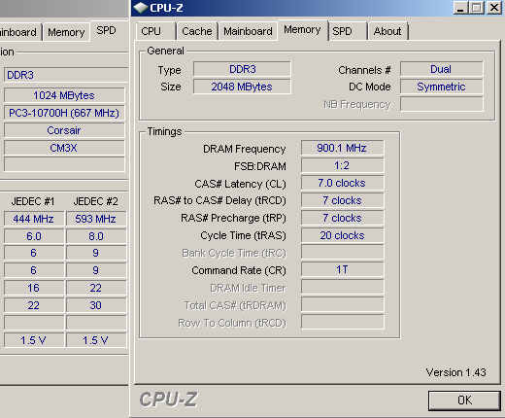Click the 30 cell under JEDEC #2
Viewport: 505px width, 418px height.
pyautogui.click(x=96, y=305)
